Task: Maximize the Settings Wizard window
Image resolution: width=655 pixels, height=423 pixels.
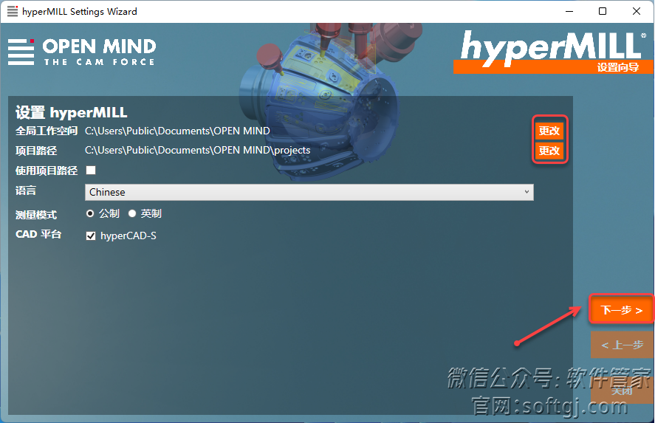Action: pyautogui.click(x=603, y=11)
